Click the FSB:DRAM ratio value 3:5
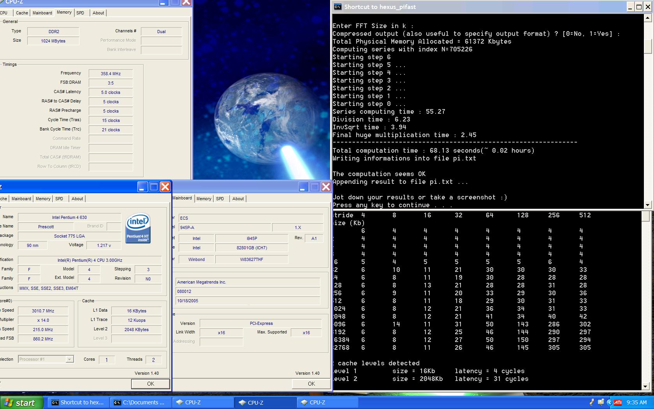Image resolution: width=654 pixels, height=409 pixels. click(111, 83)
